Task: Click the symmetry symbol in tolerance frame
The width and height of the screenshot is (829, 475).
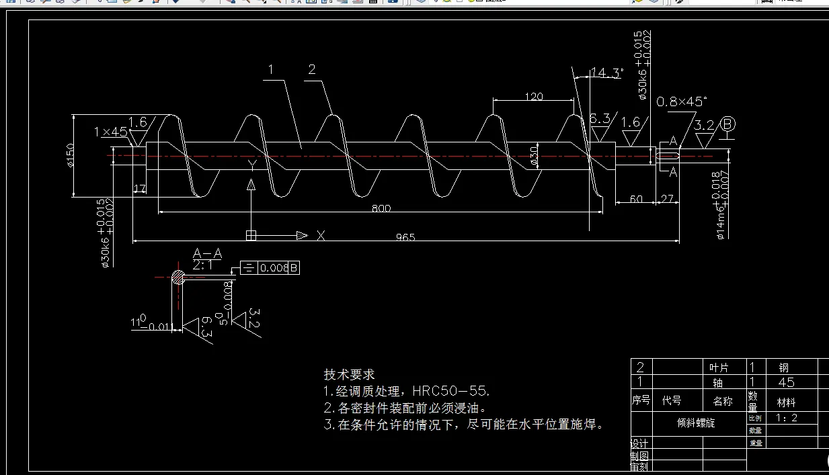Action: (x=249, y=268)
